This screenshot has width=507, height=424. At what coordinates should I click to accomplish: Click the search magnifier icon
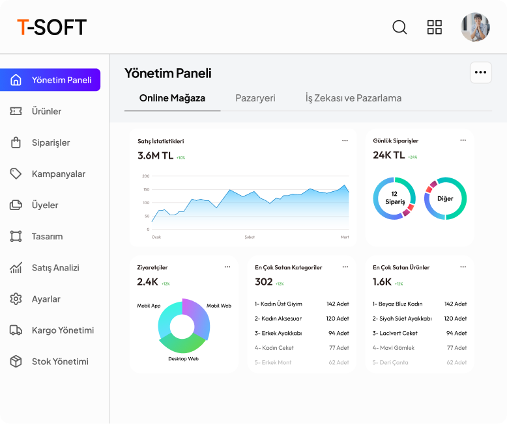tap(399, 27)
